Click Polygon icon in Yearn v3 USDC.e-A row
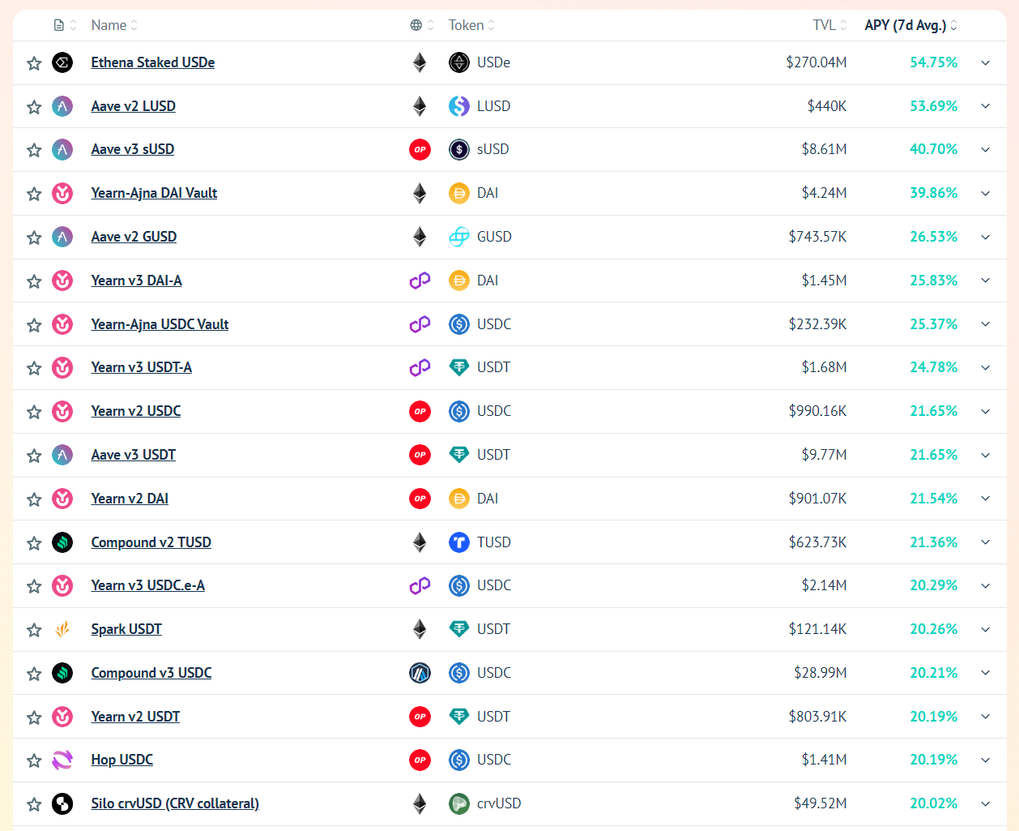This screenshot has height=831, width=1019. click(420, 585)
